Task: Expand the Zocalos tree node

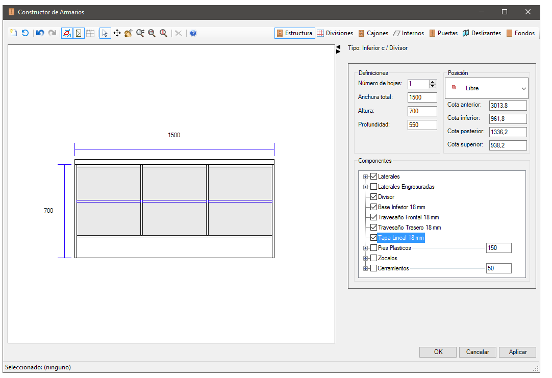Action: 365,258
